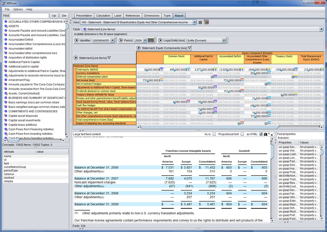
Task: Click the arrow icon beside Identifier
Action: tap(76, 40)
